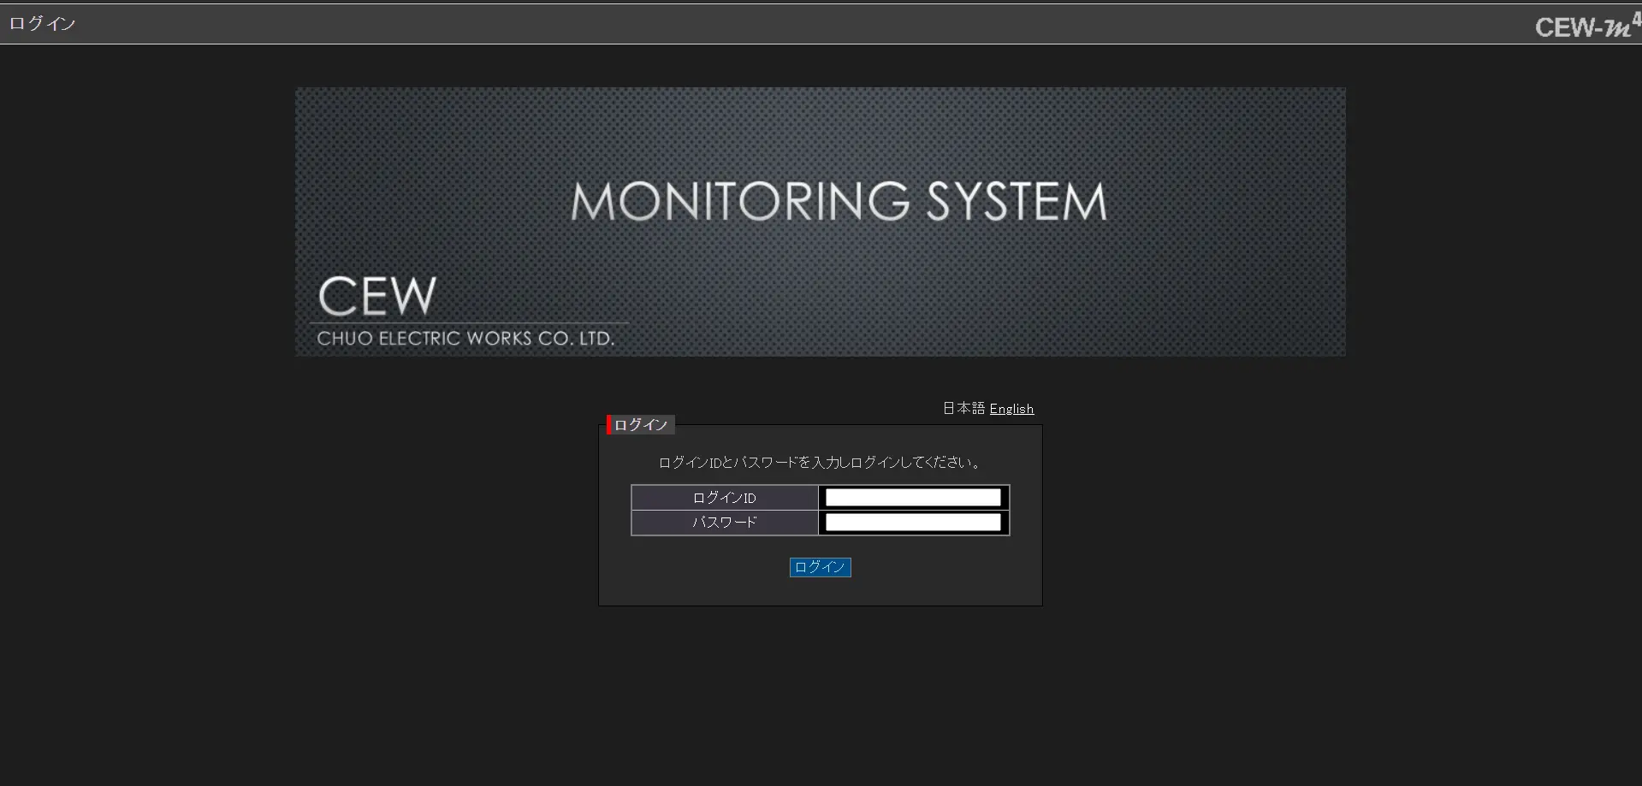Click the underline below the CEW logo
The image size is (1642, 786).
(469, 323)
